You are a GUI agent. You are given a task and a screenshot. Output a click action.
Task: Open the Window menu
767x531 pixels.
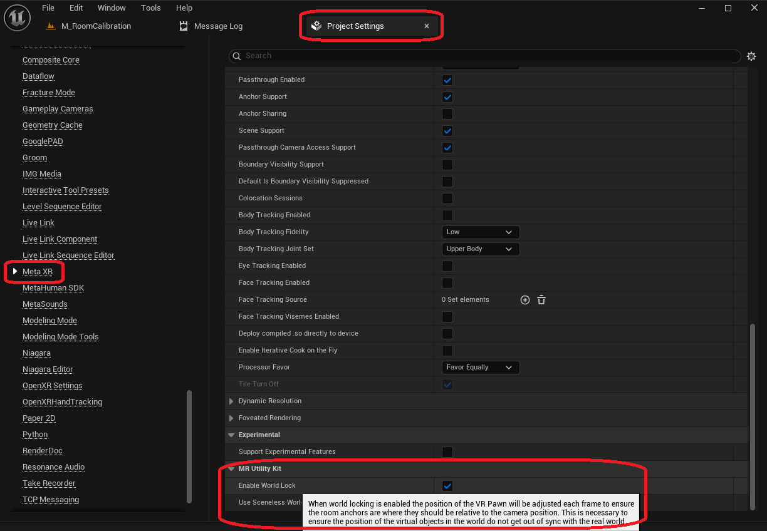(112, 8)
